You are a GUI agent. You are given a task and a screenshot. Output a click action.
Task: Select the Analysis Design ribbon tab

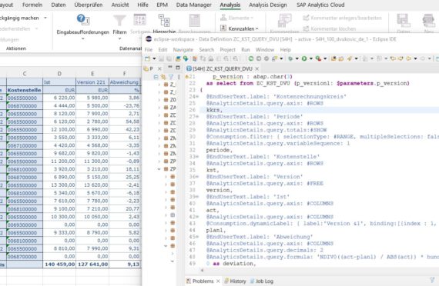(268, 5)
